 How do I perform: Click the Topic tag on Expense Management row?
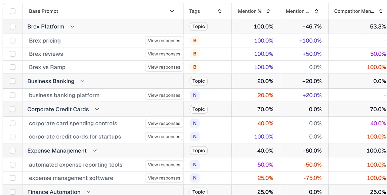pos(199,150)
